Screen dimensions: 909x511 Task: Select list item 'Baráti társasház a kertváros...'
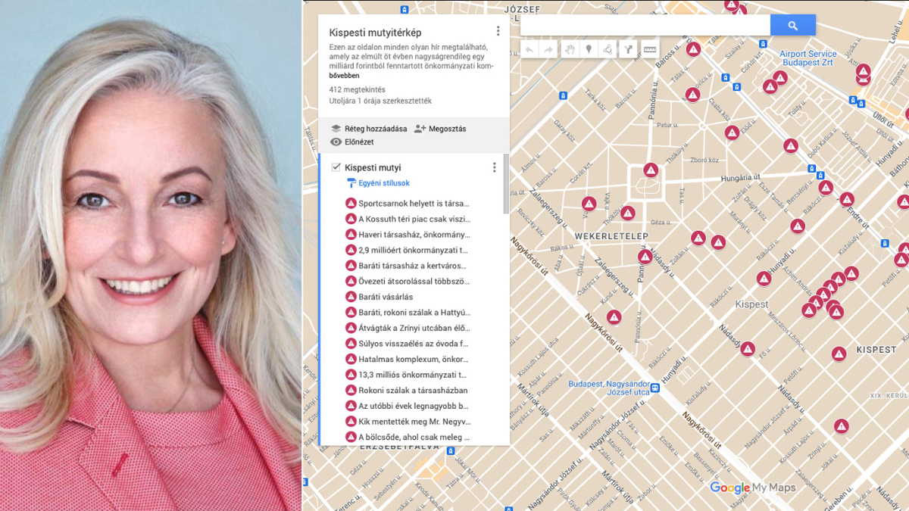tap(414, 266)
